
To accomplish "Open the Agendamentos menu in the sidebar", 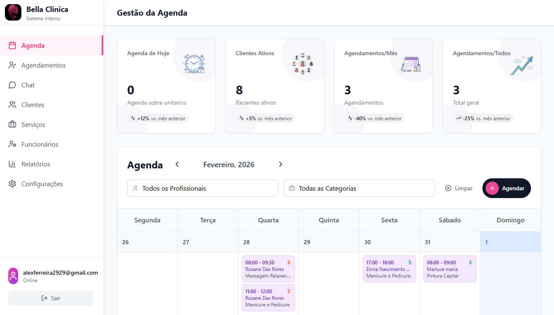I will (x=43, y=65).
